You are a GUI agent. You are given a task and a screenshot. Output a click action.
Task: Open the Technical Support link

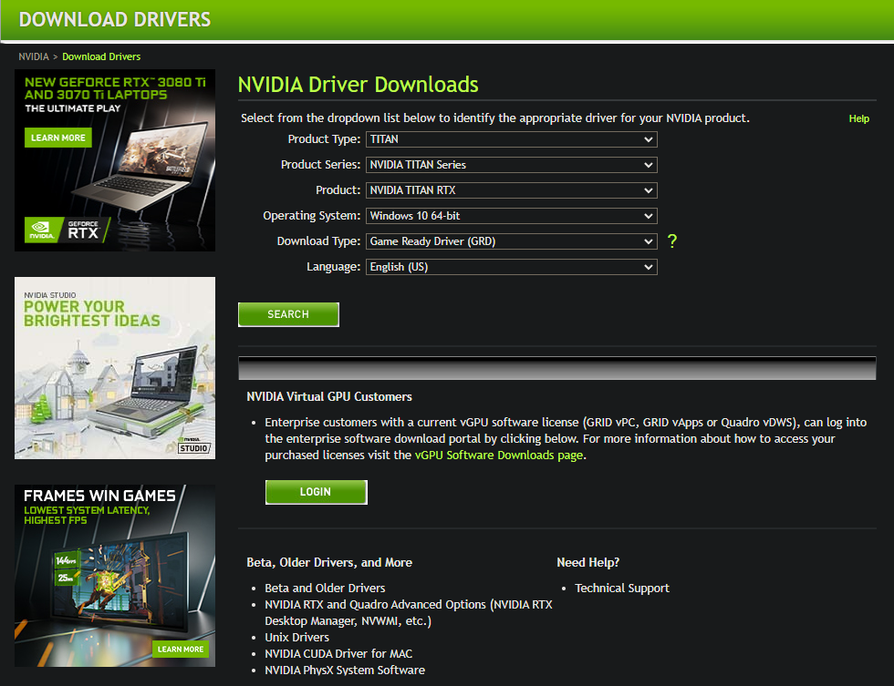pos(622,589)
